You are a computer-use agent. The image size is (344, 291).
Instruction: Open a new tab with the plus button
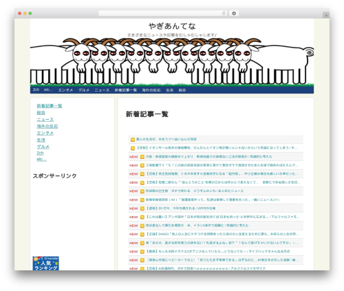tap(326, 15)
